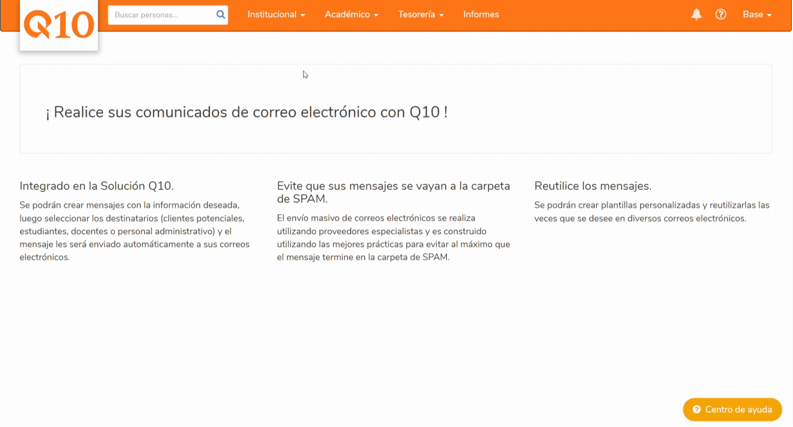Viewport: 793px width, 427px height.
Task: Click paragraph starting 'El envío masivo de correos'
Action: pyautogui.click(x=393, y=237)
